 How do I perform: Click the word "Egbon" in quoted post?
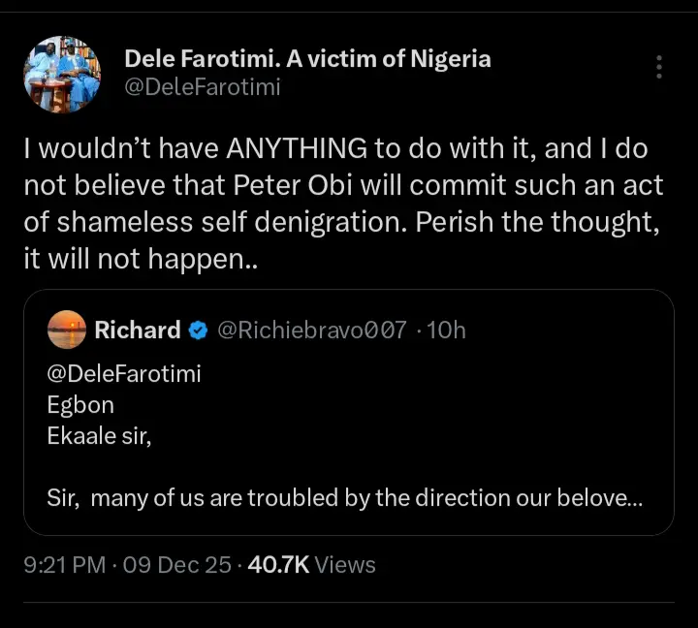[x=80, y=405]
